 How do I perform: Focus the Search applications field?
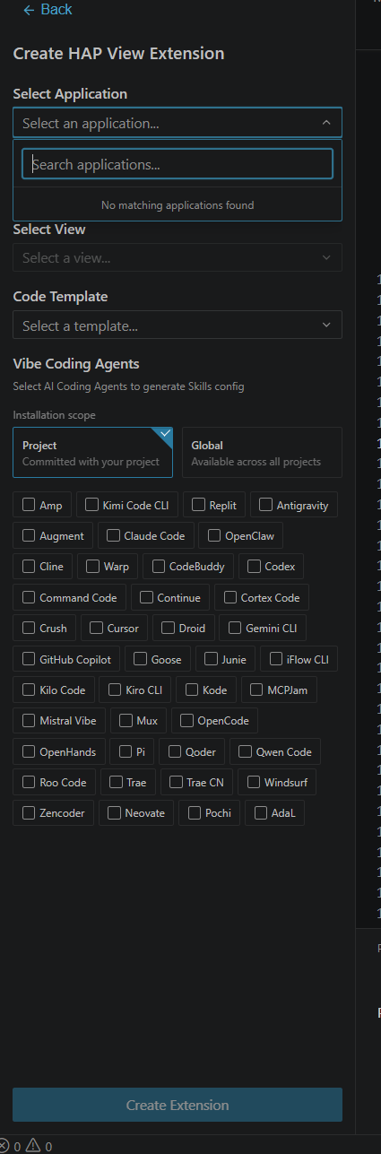pos(178,164)
